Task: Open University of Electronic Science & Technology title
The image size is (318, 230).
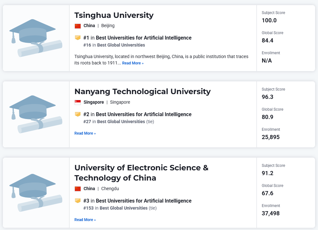Action: 141,173
